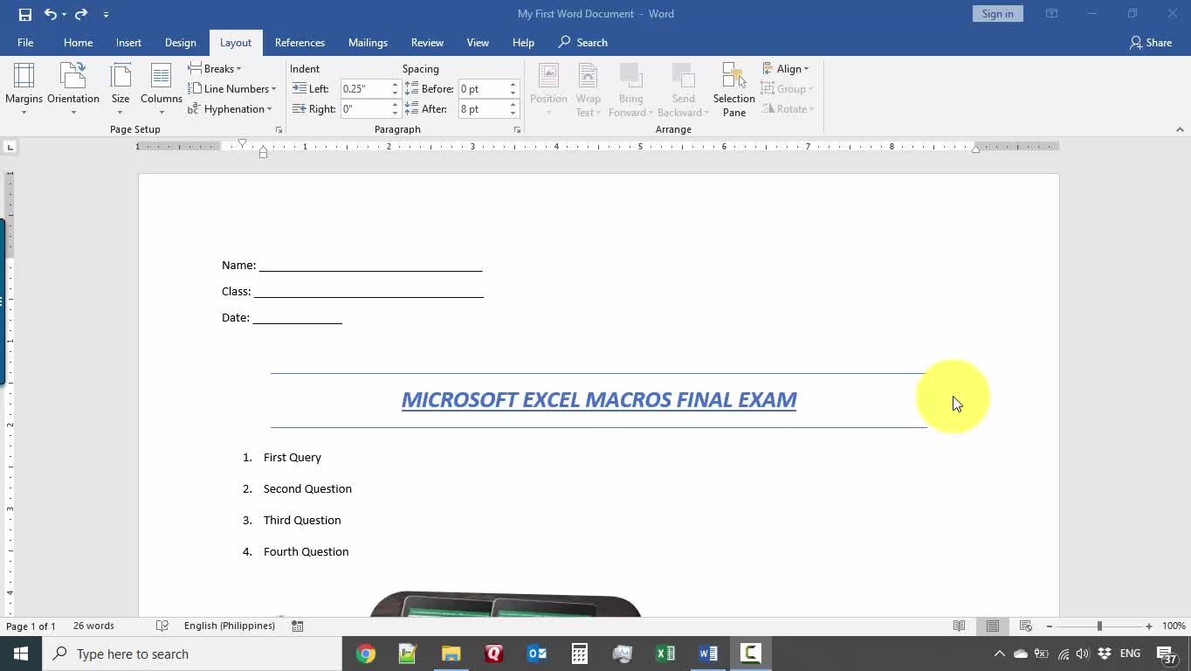The image size is (1191, 671).
Task: Adjust the zoom slider handle
Action: [x=1099, y=626]
